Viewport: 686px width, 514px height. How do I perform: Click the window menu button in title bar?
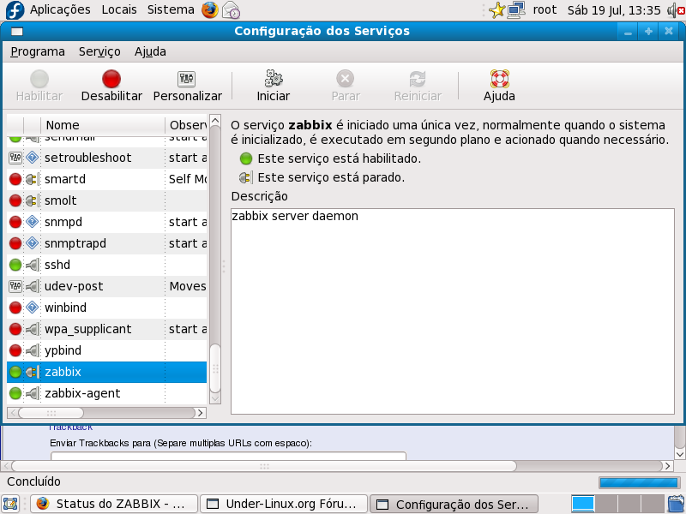[16, 31]
